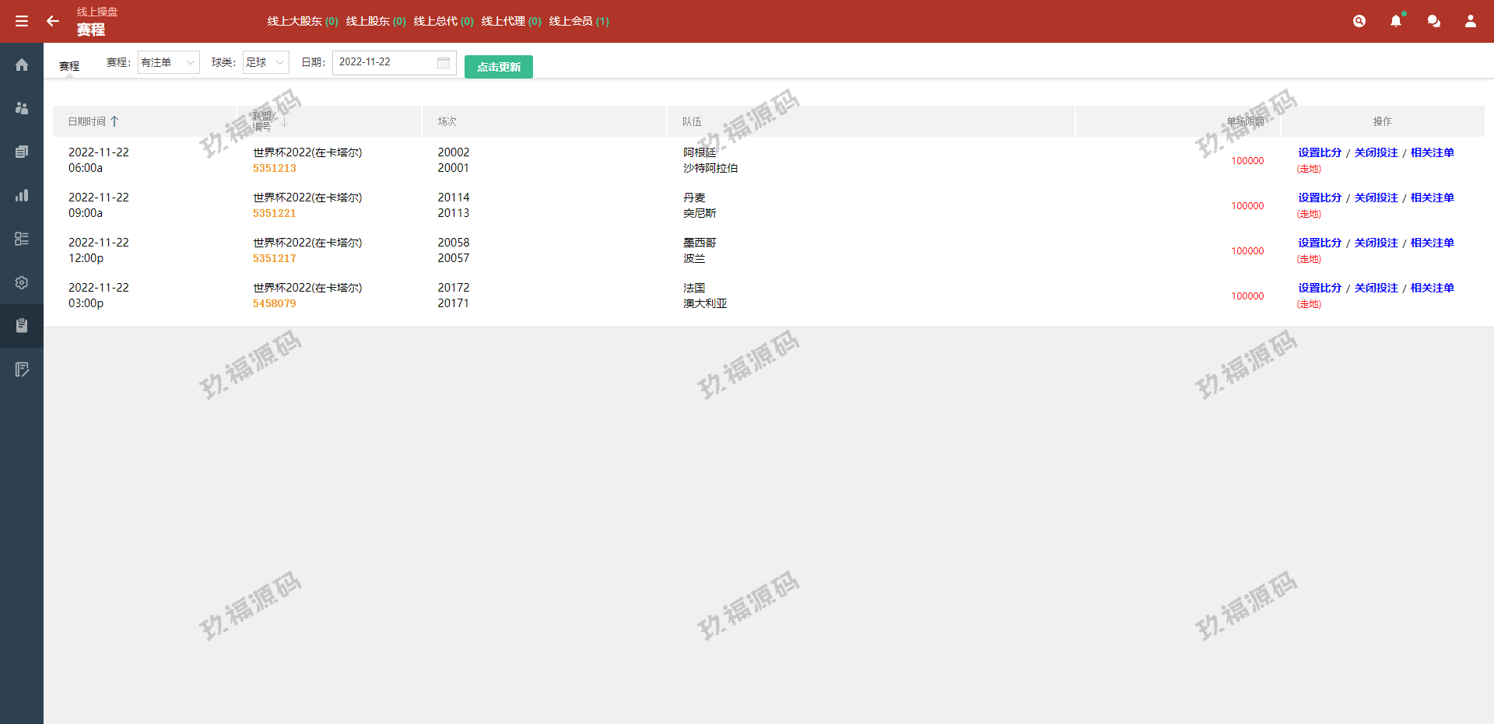Open the calendar picker for date
The image size is (1494, 724).
click(x=444, y=62)
